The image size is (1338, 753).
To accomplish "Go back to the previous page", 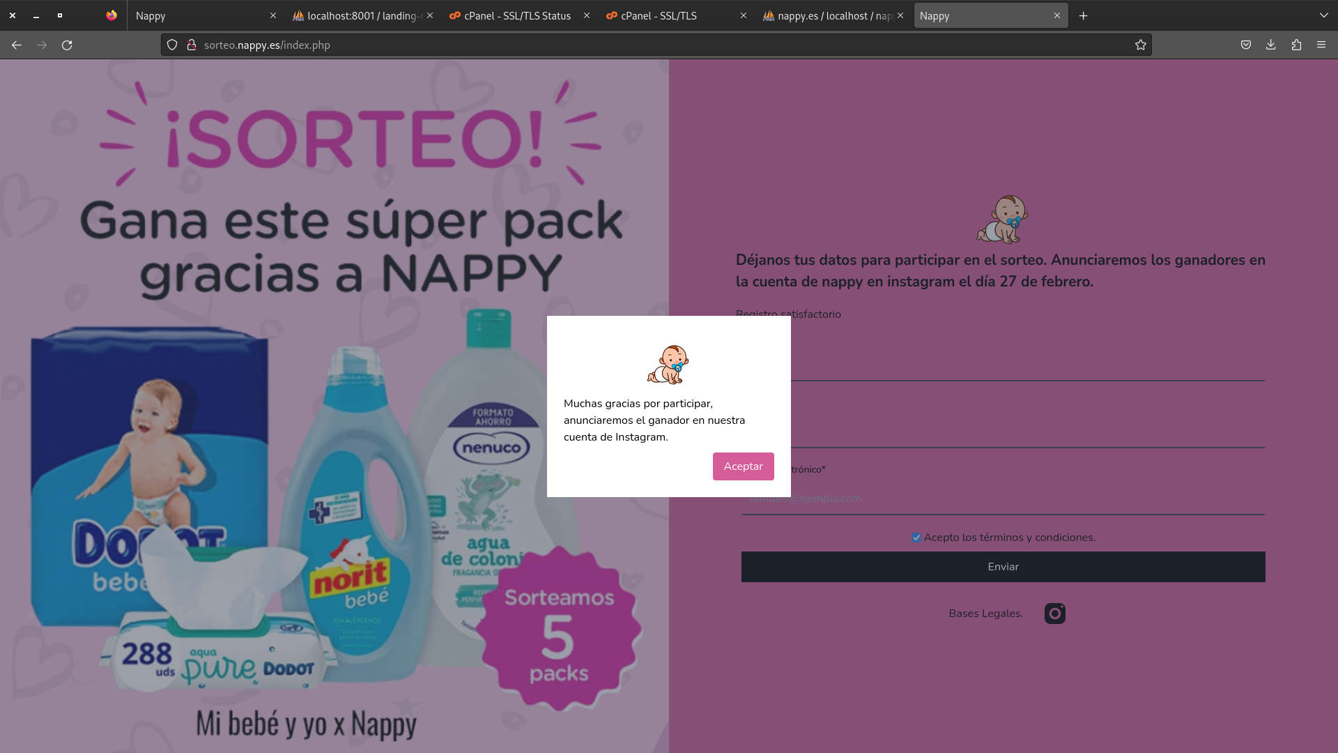I will (x=16, y=45).
